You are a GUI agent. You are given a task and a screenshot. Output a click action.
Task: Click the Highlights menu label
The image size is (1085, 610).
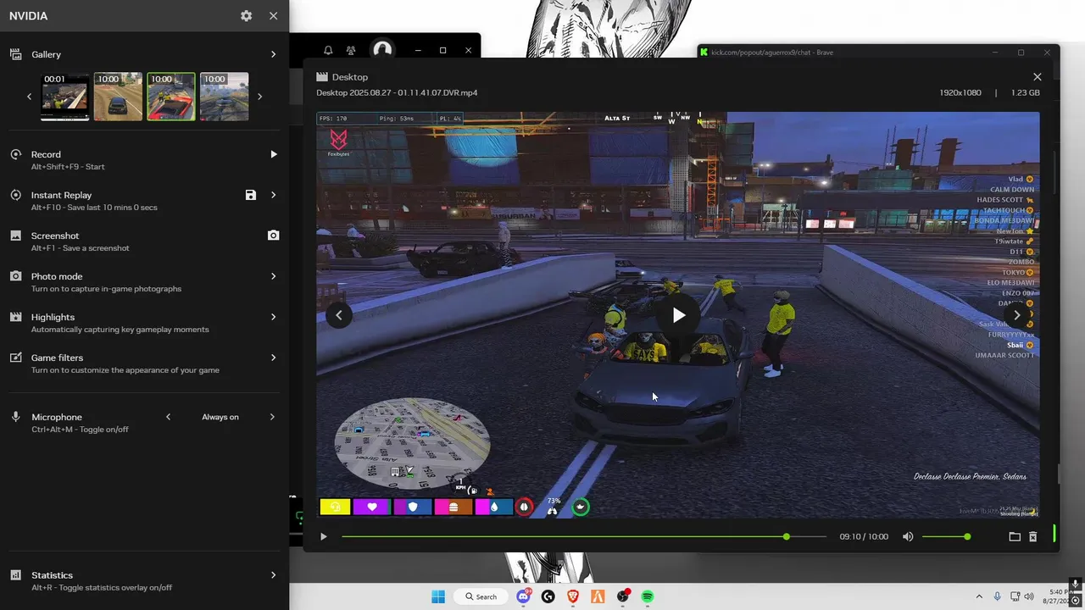[53, 317]
